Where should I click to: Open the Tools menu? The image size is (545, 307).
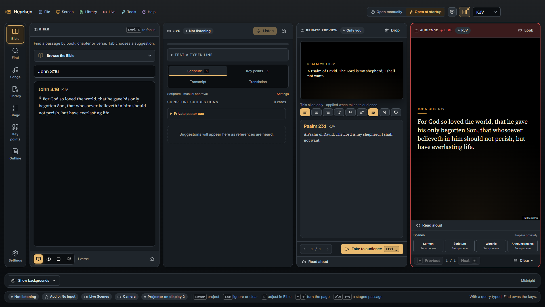point(129,12)
